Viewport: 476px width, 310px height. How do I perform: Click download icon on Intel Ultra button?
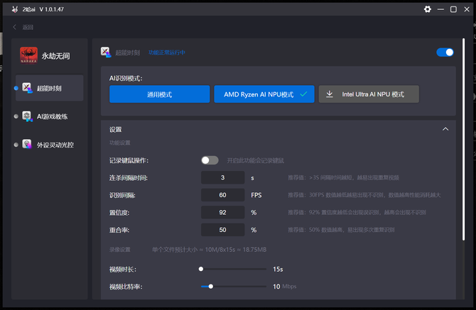click(330, 94)
